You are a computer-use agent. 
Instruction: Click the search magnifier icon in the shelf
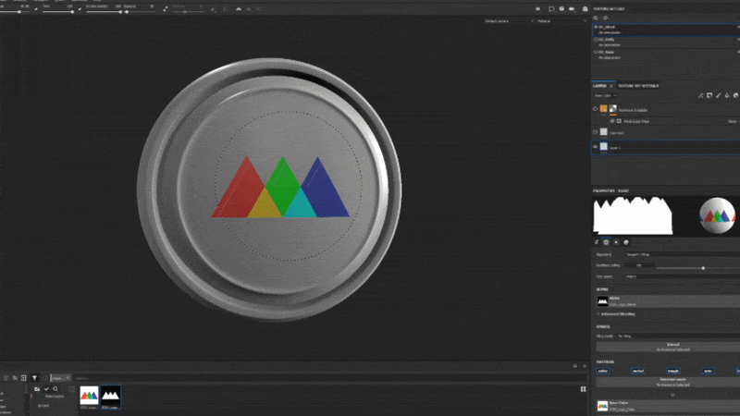coord(55,389)
